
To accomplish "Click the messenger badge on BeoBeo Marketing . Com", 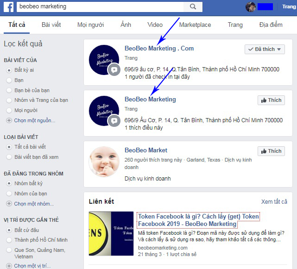I will click(114, 70).
